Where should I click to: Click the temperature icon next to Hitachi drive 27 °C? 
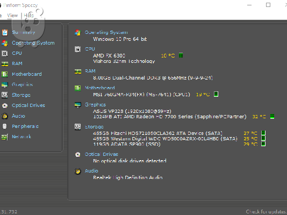coord(263,133)
